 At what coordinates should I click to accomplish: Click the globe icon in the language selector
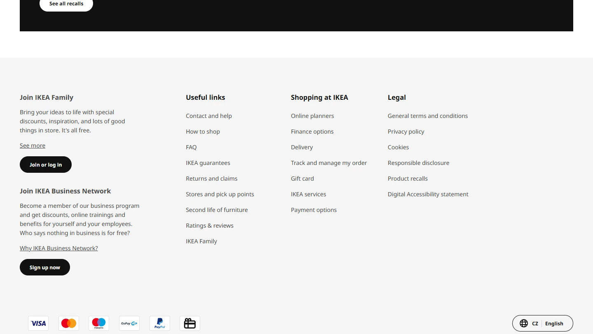524,323
